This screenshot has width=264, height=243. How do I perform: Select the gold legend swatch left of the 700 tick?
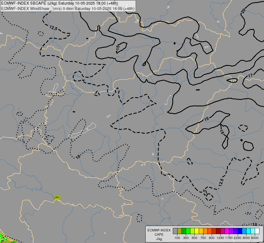[x=201, y=231]
